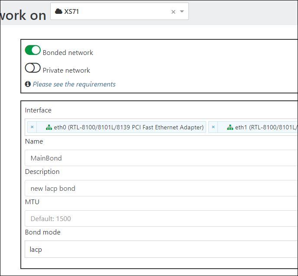
Task: Open the XS71 pool dropdown arrow
Action: point(182,12)
